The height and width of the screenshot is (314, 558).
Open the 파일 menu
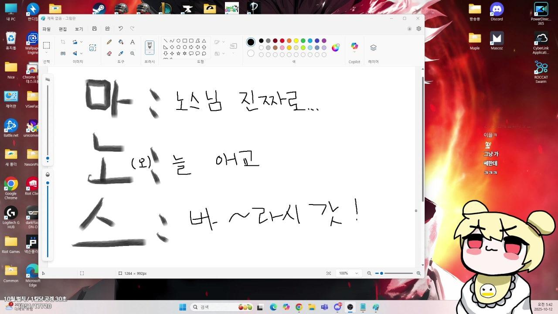46,29
